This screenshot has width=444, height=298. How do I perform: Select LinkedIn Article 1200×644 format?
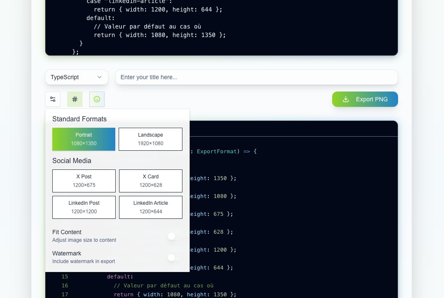point(151,207)
